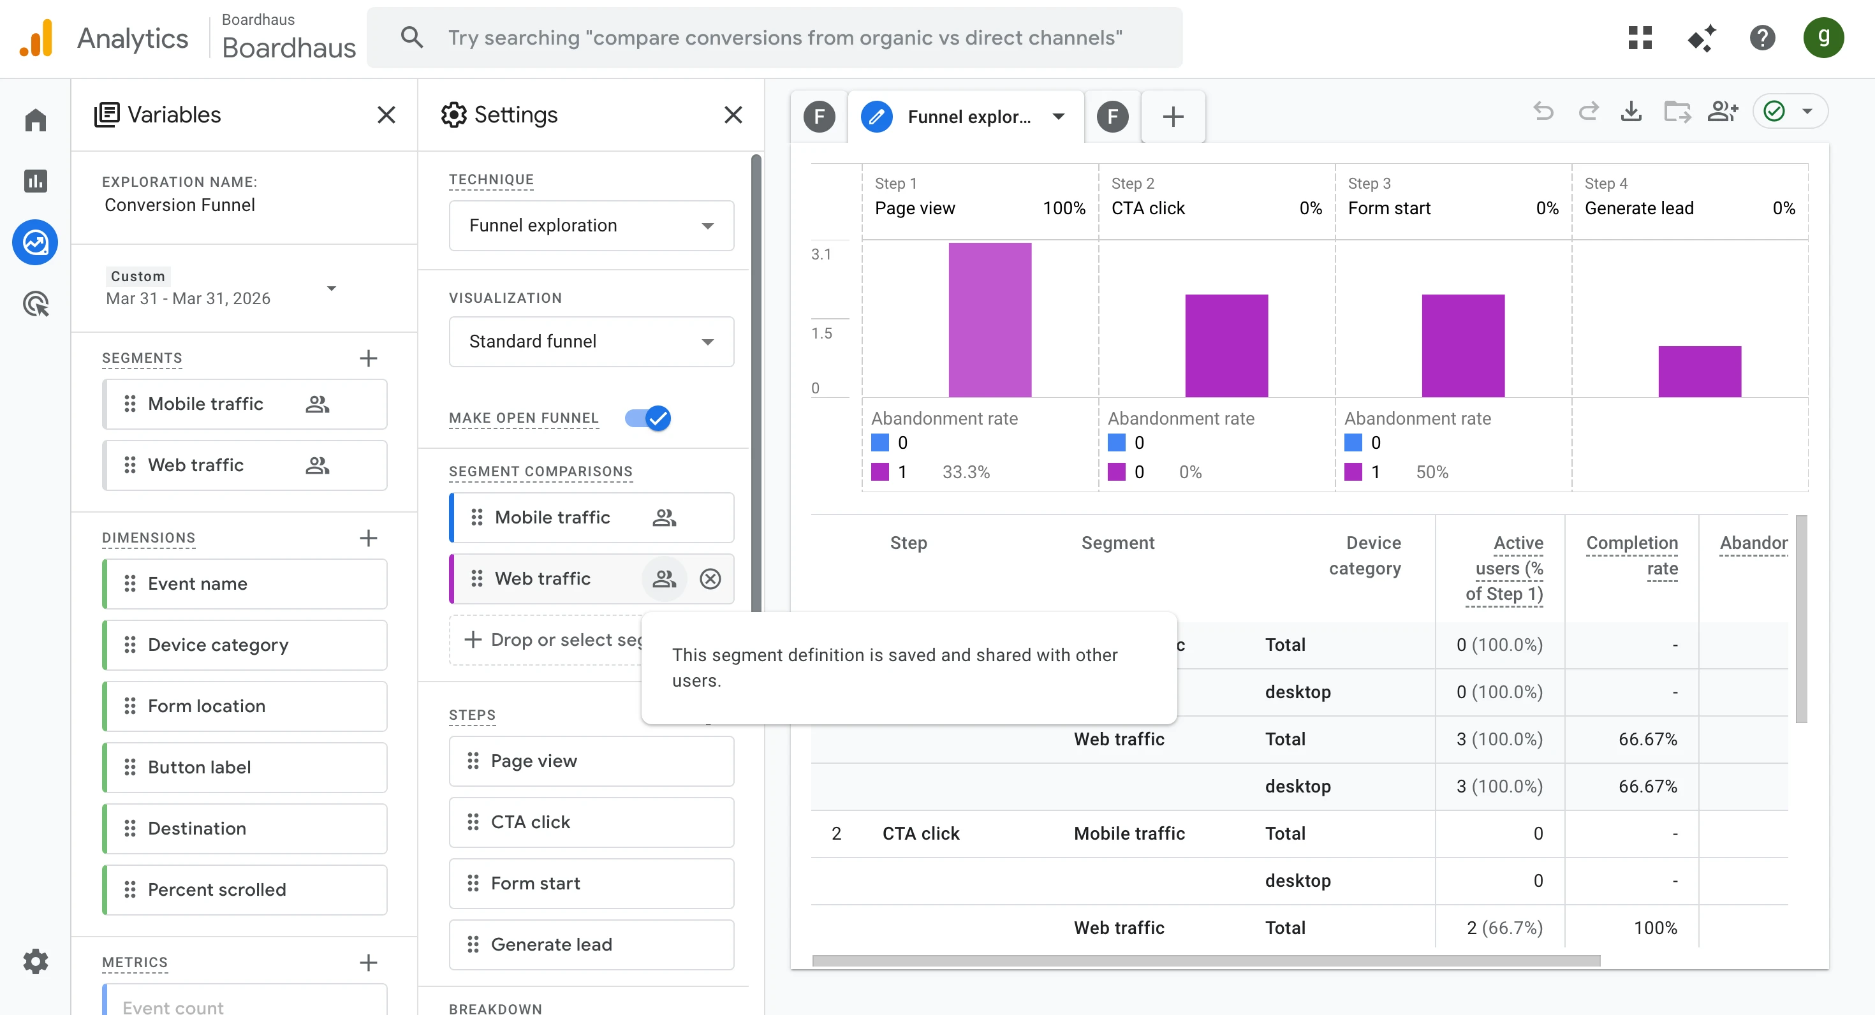Add a new exploration tab with the plus

pos(1173,117)
